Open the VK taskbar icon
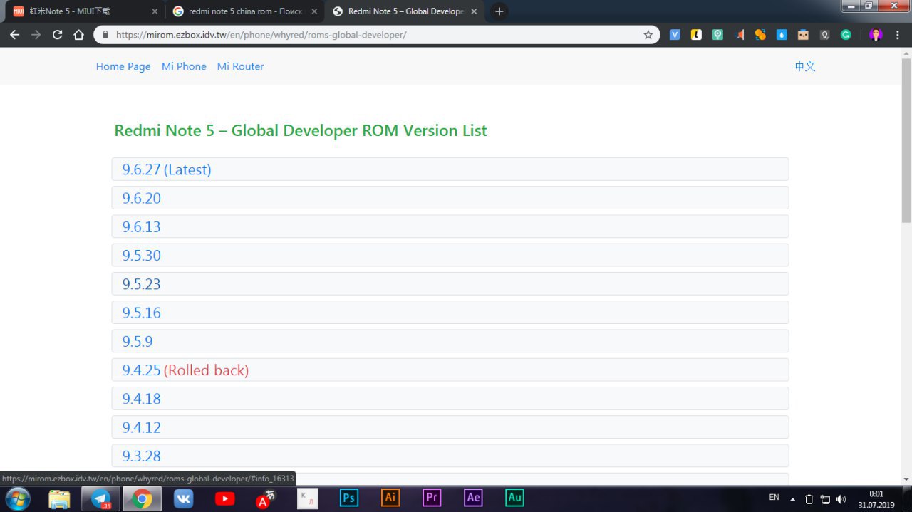Image resolution: width=912 pixels, height=512 pixels. tap(184, 498)
